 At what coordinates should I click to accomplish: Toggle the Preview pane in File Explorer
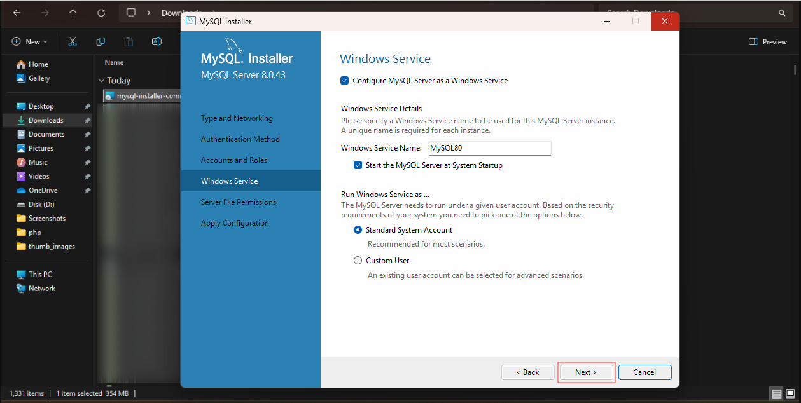(768, 42)
